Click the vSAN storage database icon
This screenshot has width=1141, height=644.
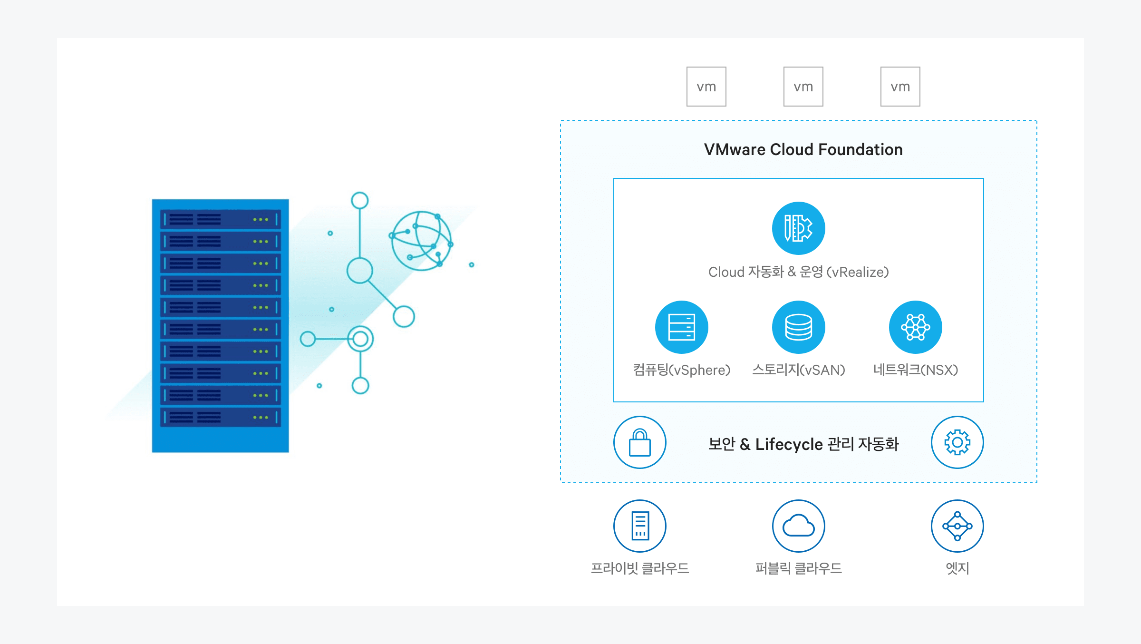(x=798, y=327)
